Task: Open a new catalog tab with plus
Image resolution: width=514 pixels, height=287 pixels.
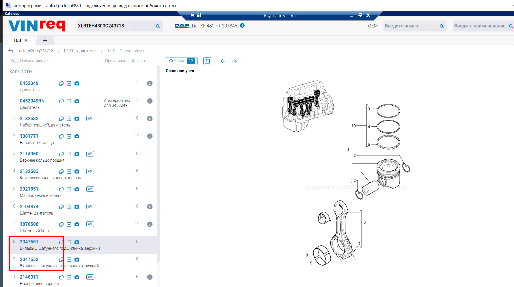Action: (45, 40)
